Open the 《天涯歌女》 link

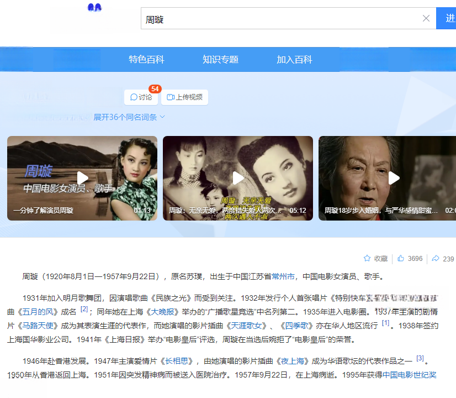246,326
